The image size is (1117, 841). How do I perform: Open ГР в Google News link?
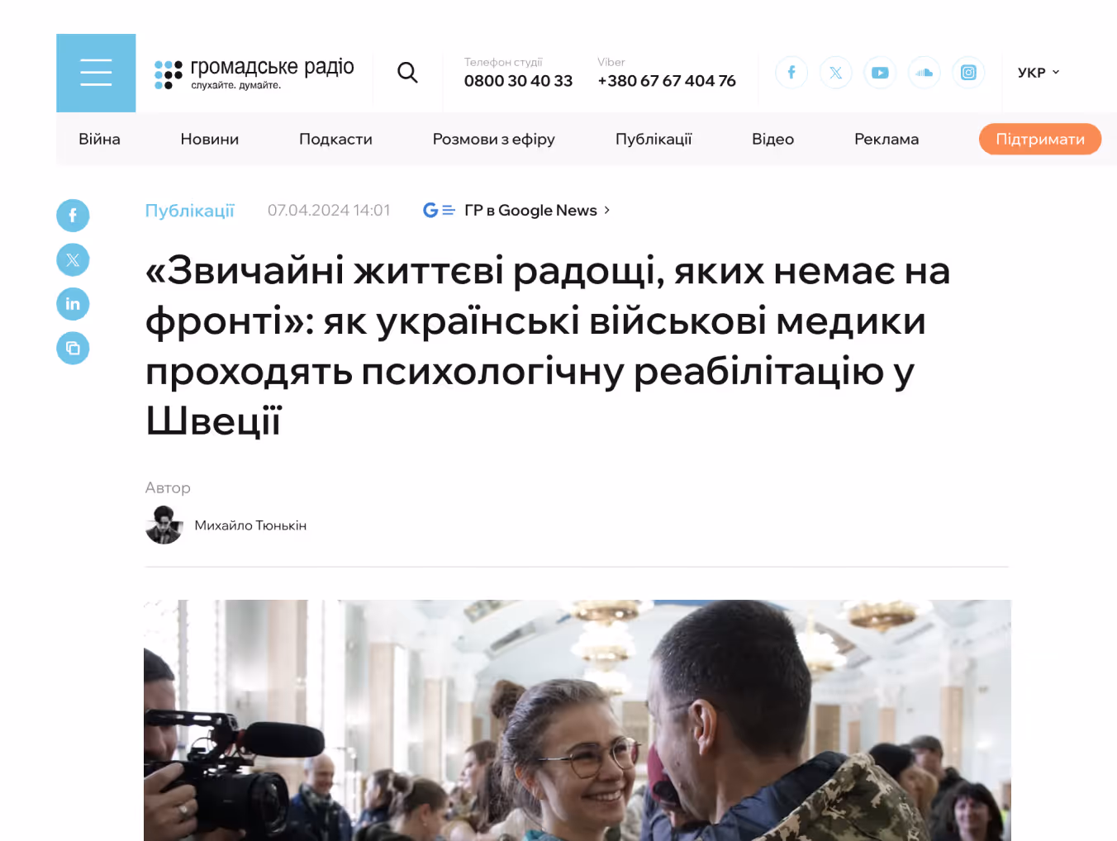pos(516,211)
